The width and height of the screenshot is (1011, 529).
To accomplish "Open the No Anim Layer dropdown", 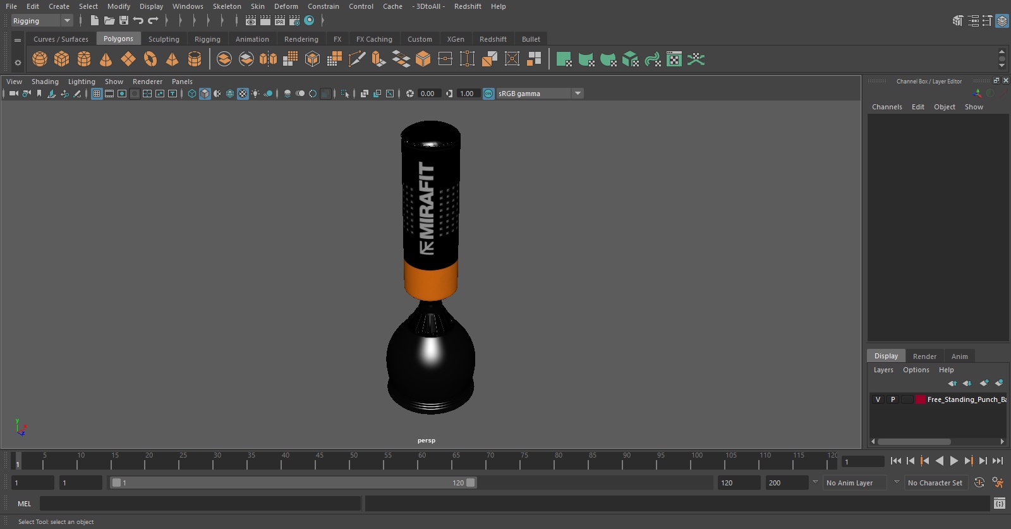I will pyautogui.click(x=854, y=483).
